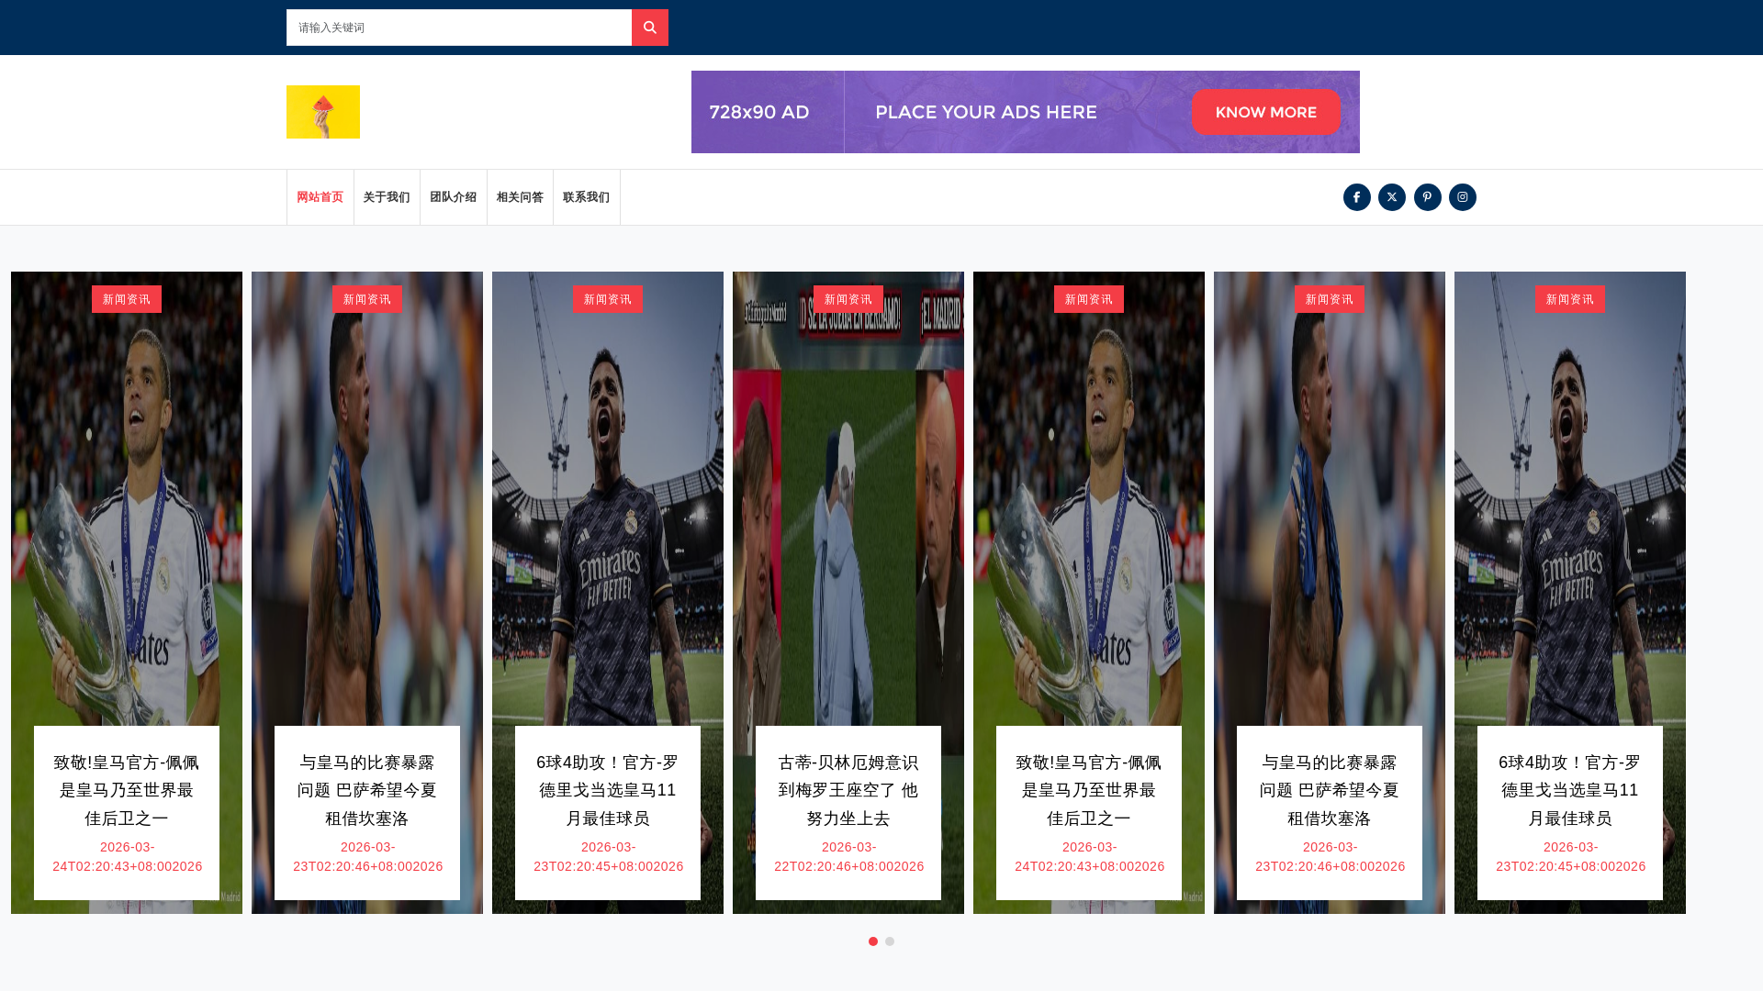Open the Pinterest social icon
Screen dimensions: 1763x991
[x=1427, y=197]
